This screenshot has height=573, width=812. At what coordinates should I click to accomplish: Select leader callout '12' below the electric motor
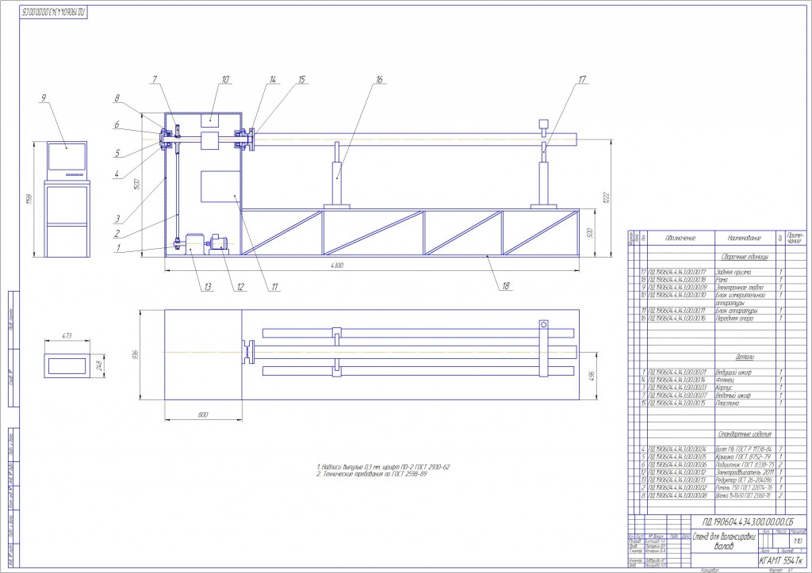tap(240, 287)
